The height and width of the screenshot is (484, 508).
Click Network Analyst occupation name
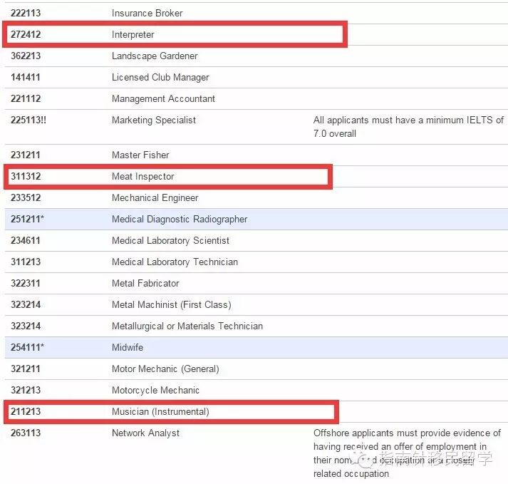coord(145,433)
